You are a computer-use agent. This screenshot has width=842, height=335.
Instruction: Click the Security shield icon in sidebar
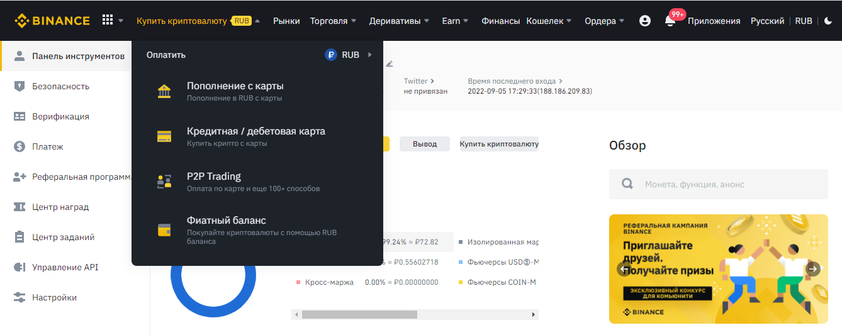point(19,86)
